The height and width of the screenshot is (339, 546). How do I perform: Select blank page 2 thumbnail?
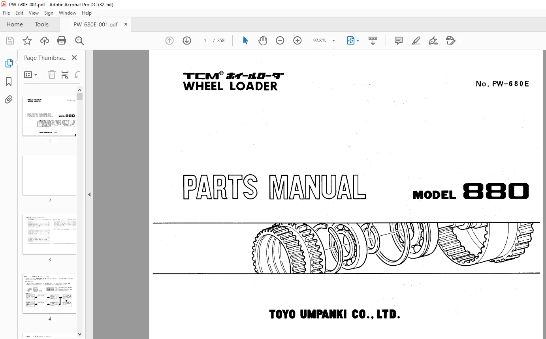tap(49, 175)
